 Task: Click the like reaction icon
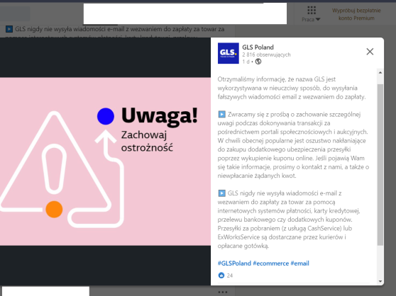[221, 275]
